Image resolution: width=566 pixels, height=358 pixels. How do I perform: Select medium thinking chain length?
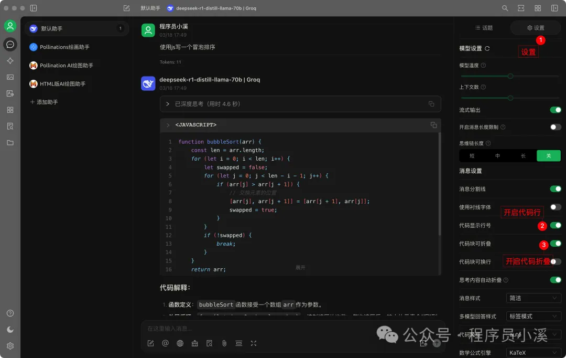(x=497, y=156)
